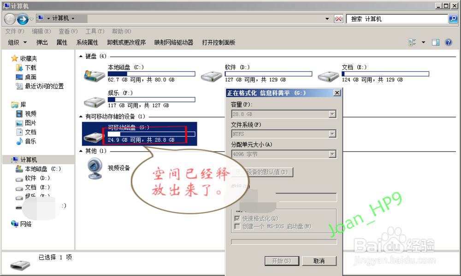Check 创建一个 MS-DOS 启动盘 option
Viewport: 461px width, 276px height.
(237, 226)
